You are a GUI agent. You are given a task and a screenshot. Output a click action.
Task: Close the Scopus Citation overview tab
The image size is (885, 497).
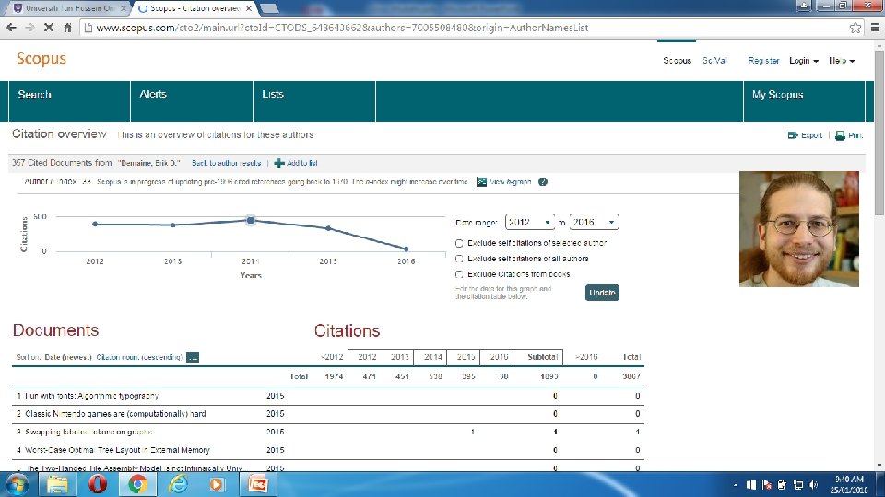tap(249, 8)
